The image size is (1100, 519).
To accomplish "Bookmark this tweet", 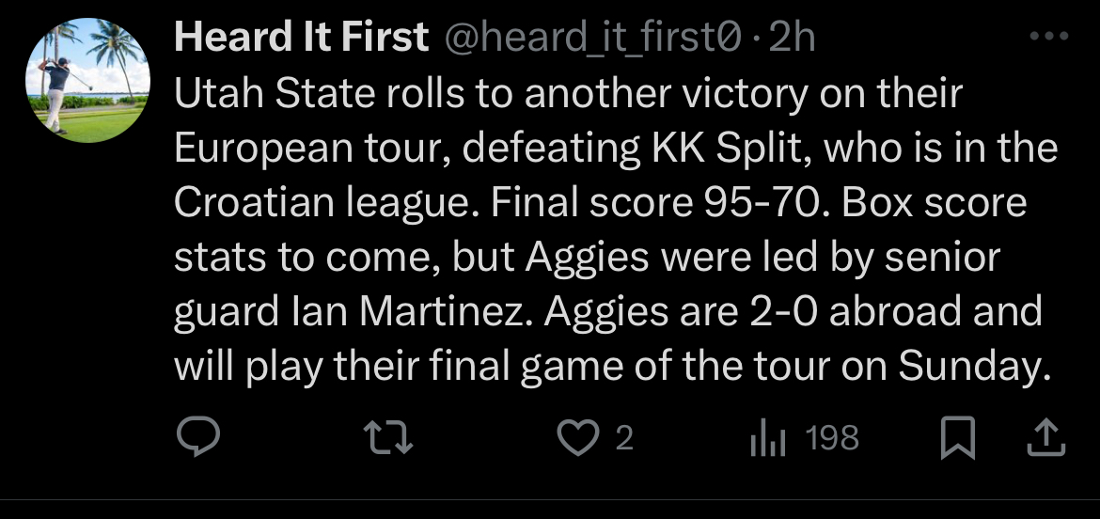I will click(958, 438).
